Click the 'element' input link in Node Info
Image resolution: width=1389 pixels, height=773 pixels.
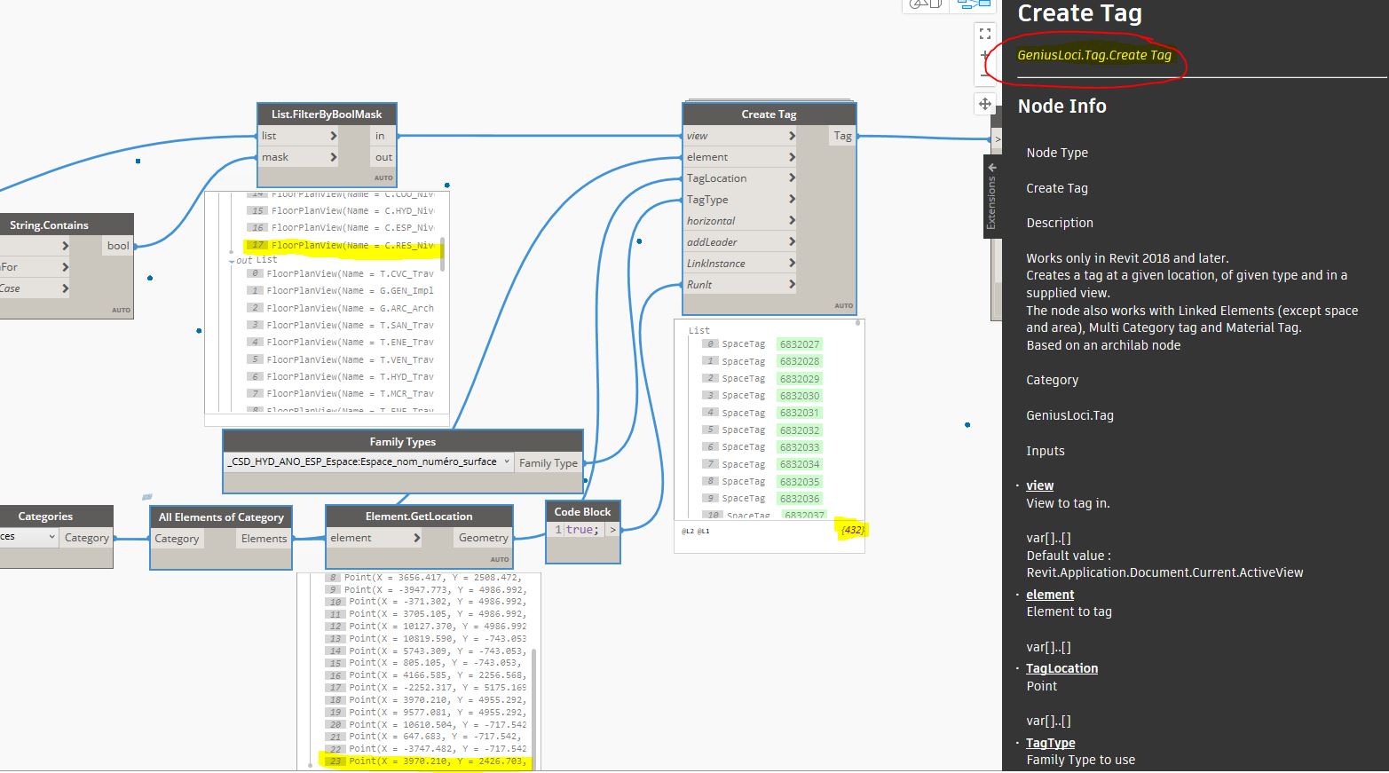1050,595
